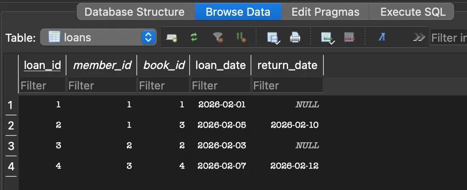Viewport: 467px width, 190px height.
Task: Open the loans table selector dropdown
Action: pyautogui.click(x=148, y=37)
